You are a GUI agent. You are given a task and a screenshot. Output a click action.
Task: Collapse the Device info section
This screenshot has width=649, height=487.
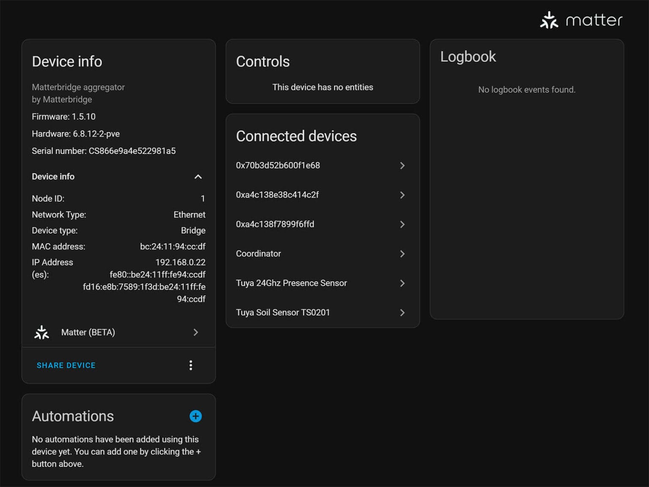coord(199,177)
